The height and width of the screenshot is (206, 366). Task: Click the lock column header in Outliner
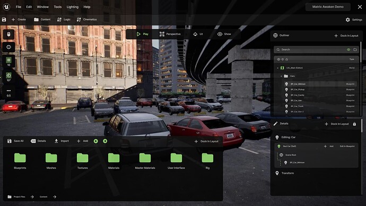click(286, 59)
